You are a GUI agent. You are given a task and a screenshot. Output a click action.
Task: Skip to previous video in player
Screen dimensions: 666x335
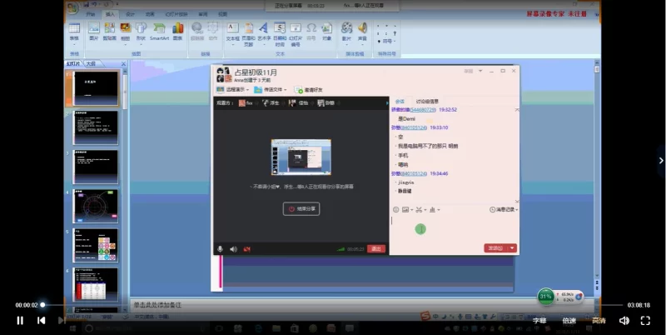(x=41, y=320)
